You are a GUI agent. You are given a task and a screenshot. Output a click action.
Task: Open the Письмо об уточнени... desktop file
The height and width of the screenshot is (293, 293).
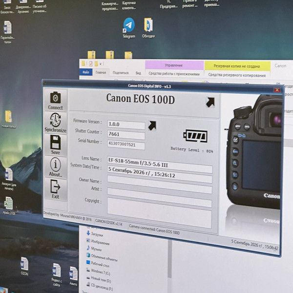(40, 7)
